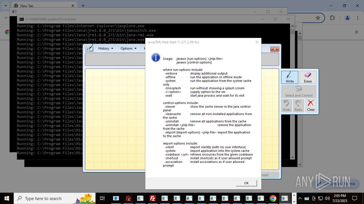Show hidden system tray icons
The image size is (364, 204).
tap(300, 198)
